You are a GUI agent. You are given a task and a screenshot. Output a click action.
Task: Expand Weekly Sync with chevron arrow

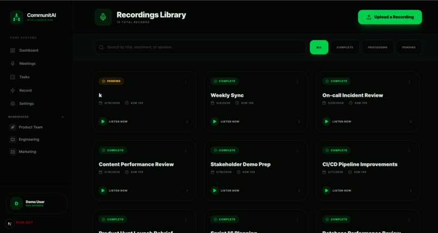[x=298, y=122]
